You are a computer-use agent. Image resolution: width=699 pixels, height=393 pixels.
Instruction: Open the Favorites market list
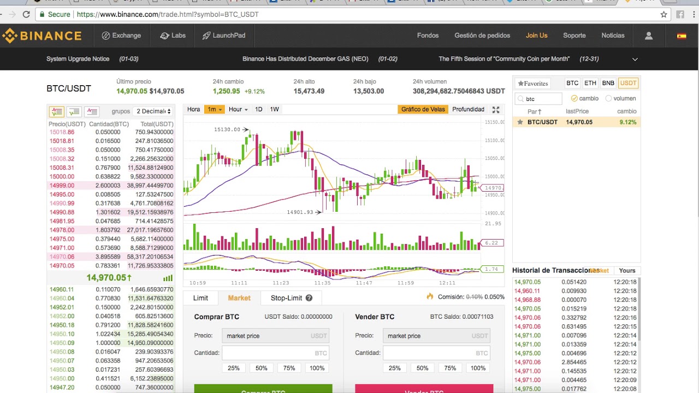coord(533,84)
